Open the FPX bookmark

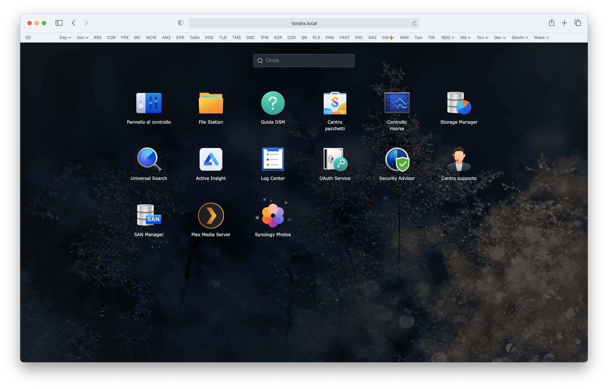pos(125,38)
